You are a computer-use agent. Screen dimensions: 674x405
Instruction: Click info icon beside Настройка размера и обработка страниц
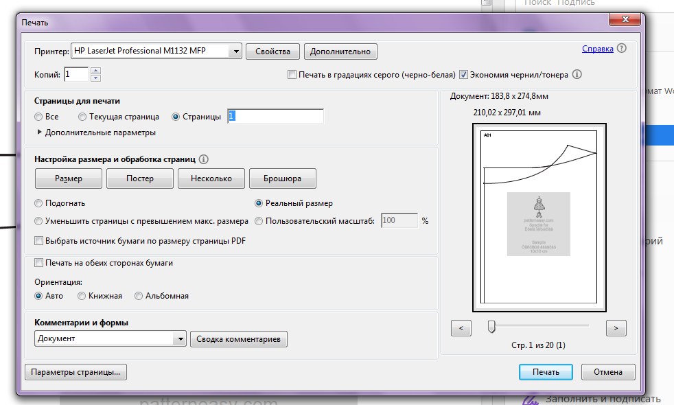pyautogui.click(x=204, y=159)
